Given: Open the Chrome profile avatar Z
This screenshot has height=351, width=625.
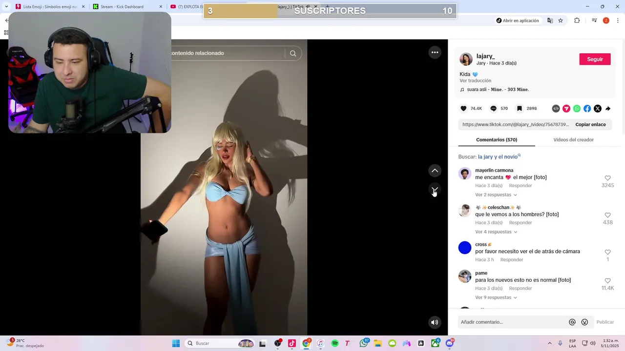Looking at the screenshot, I should coord(606,20).
